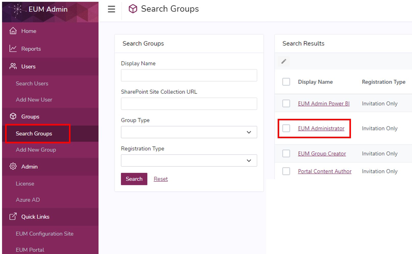Check the select-all checkbox in the results header
The height and width of the screenshot is (254, 412).
286,82
